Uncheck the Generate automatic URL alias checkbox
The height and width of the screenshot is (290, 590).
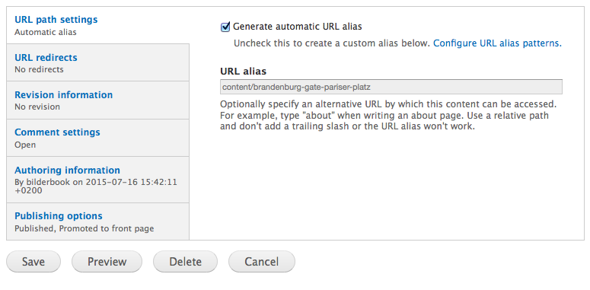[225, 27]
